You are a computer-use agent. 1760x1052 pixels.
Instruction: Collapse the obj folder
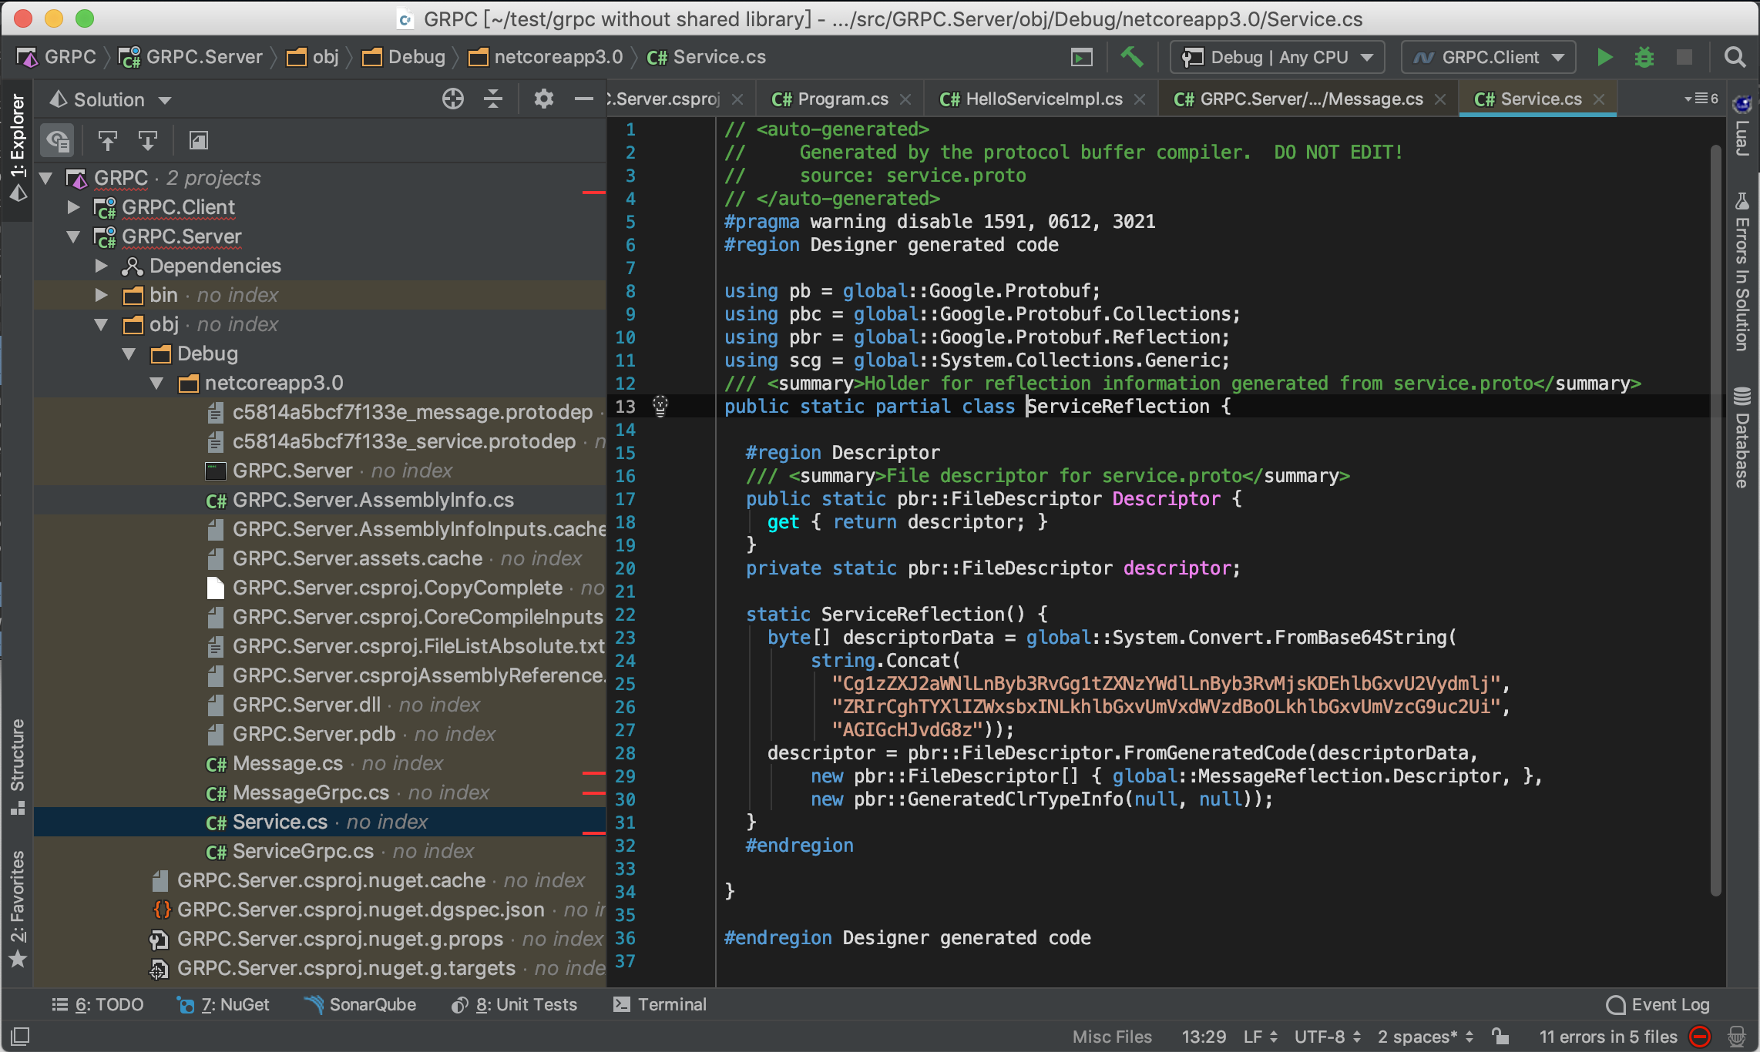click(102, 324)
